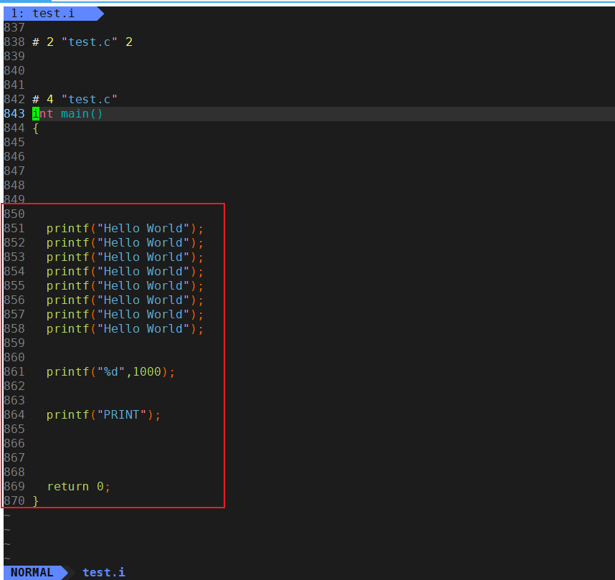Click the closing brace on line 870
This screenshot has width=615, height=580.
[x=36, y=501]
